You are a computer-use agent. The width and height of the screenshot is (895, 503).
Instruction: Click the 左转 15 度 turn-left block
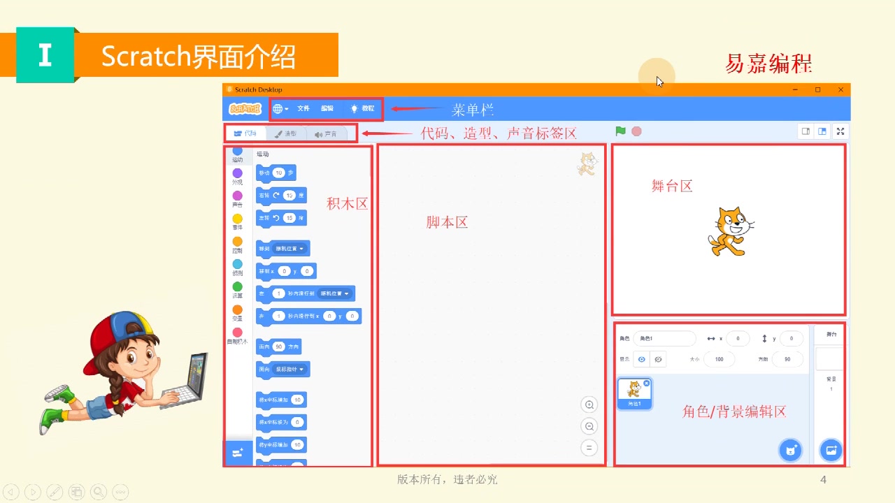281,218
